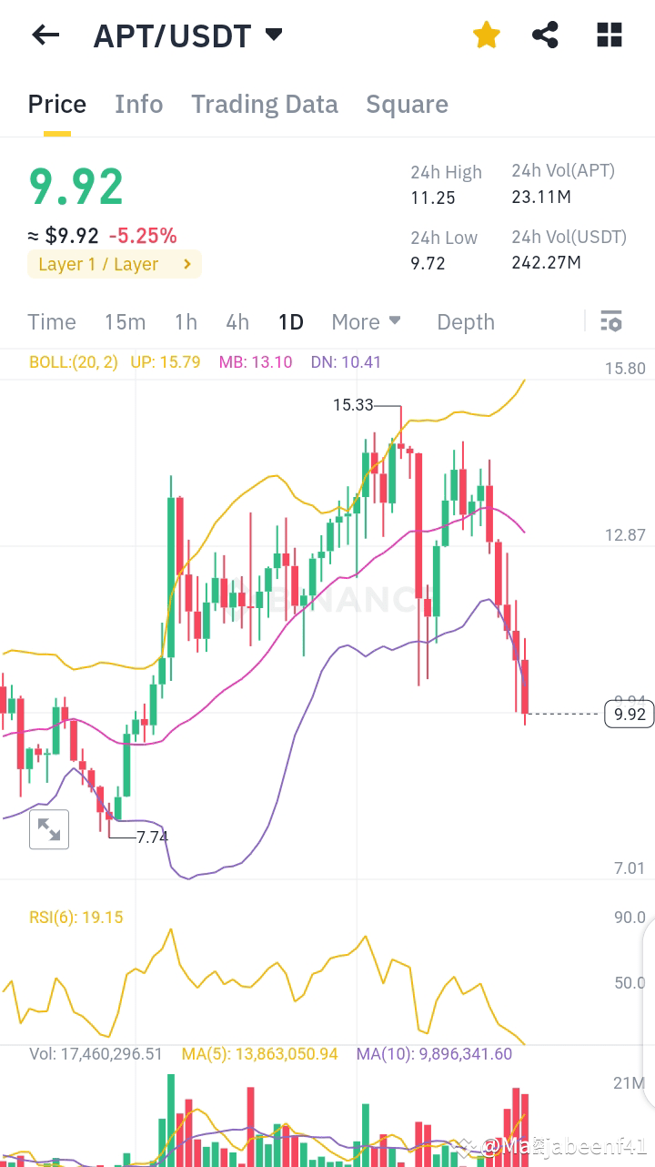
Task: Open chart indicator settings icon beside Depth
Action: pyautogui.click(x=610, y=321)
